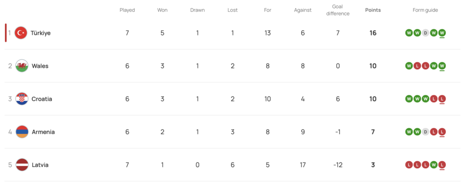Click Latvia's win badge in form guide
Viewport: 465px width, 188px height.
point(434,165)
